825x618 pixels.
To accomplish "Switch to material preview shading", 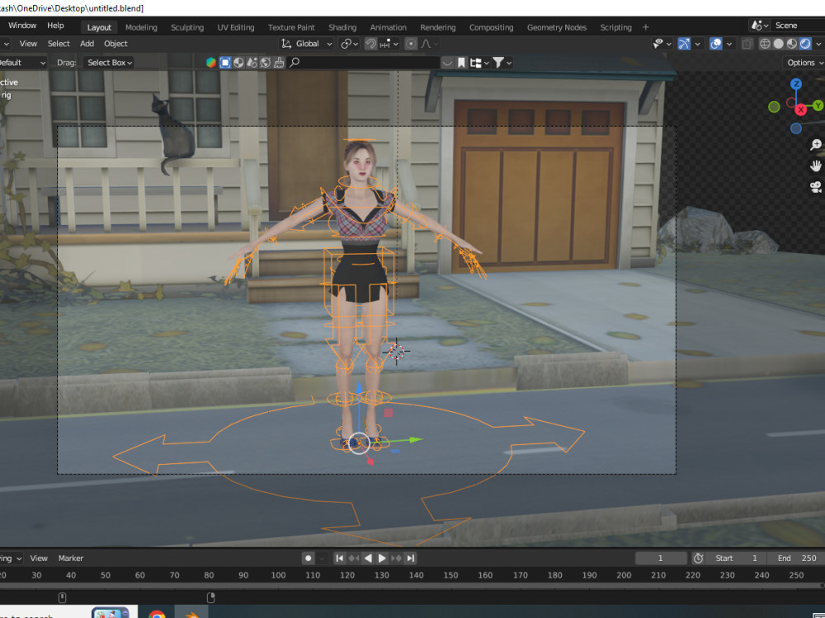I will click(792, 44).
